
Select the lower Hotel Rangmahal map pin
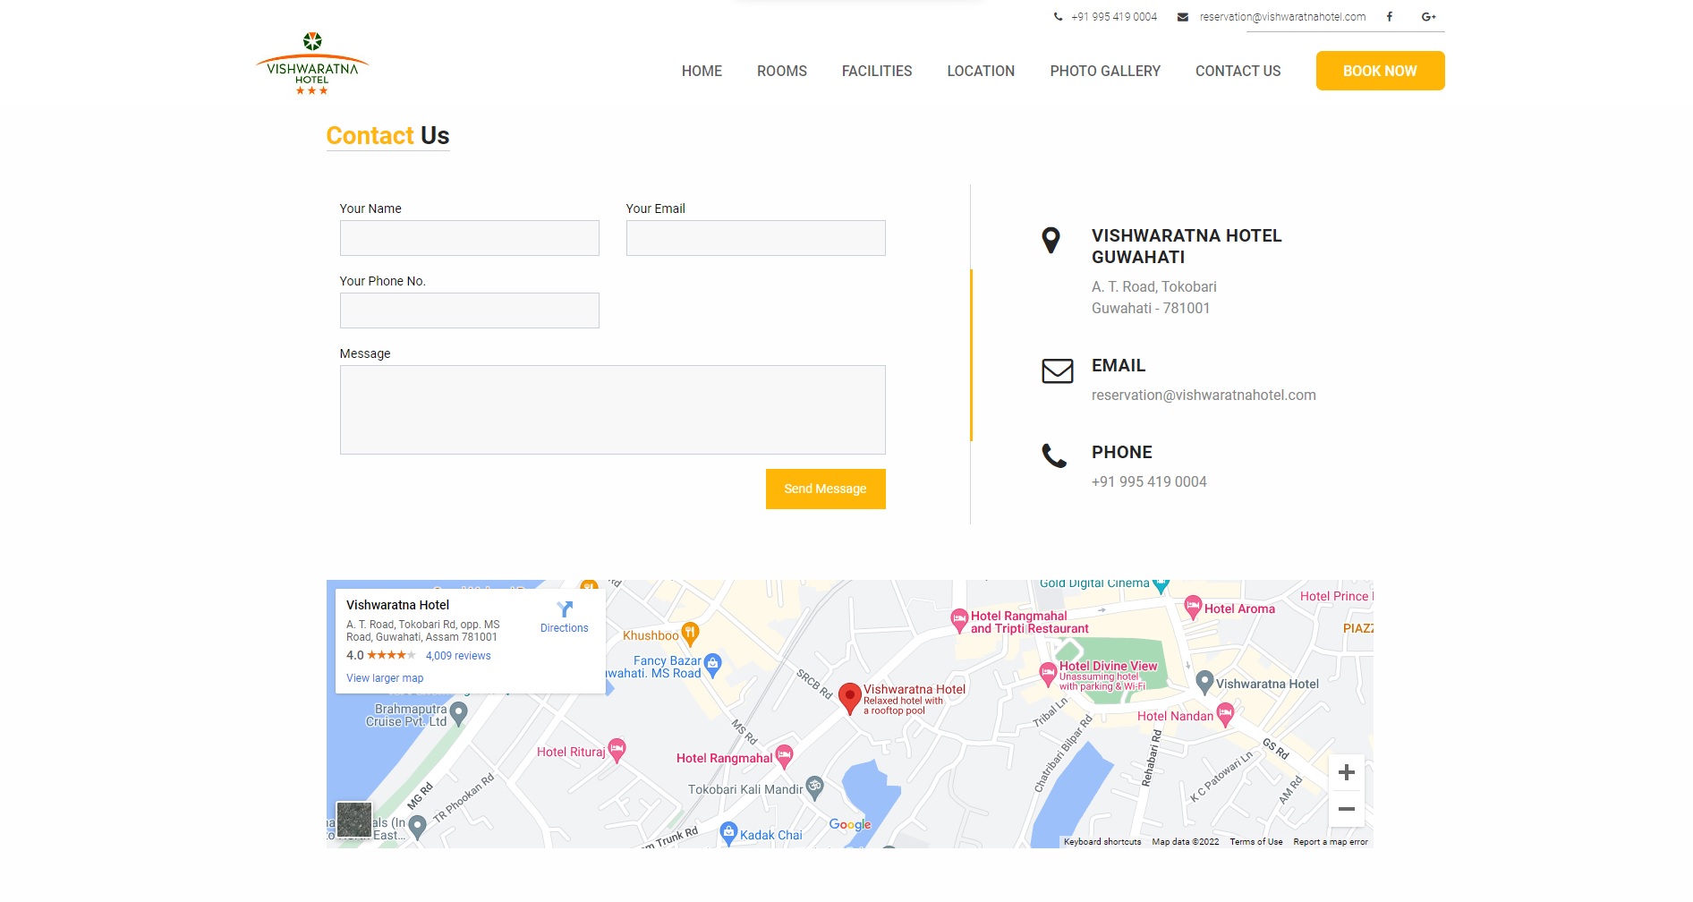click(x=785, y=756)
